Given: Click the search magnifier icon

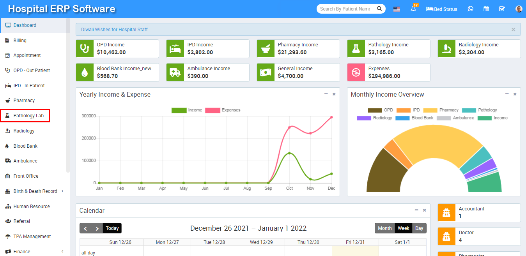Looking at the screenshot, I should [379, 9].
